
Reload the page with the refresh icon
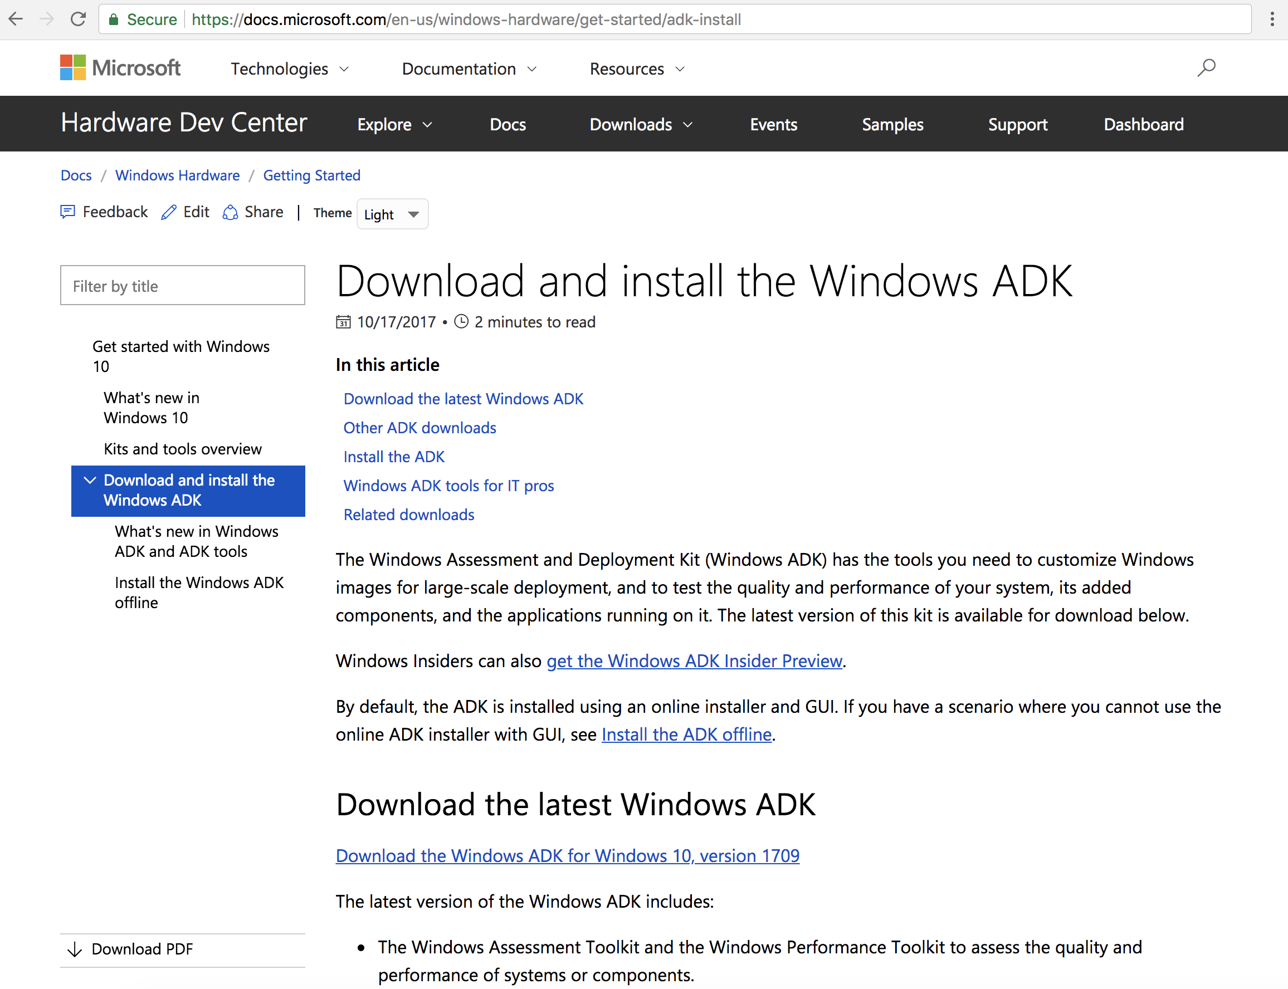(x=79, y=19)
